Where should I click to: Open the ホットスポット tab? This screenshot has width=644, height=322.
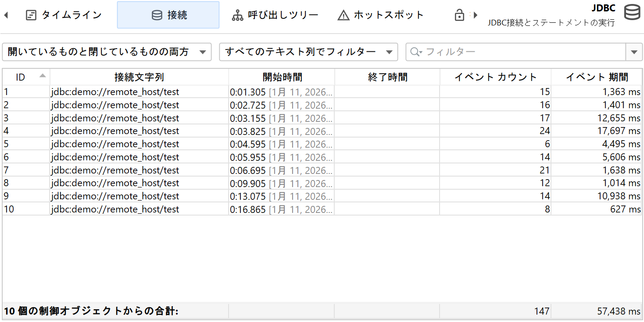[x=380, y=15]
